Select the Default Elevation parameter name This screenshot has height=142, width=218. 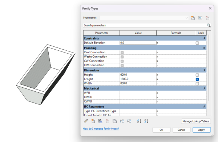click(x=94, y=43)
